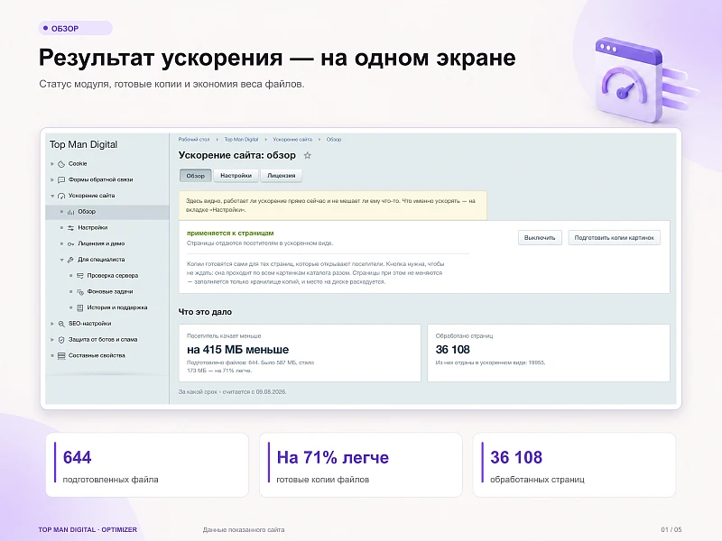Click the '36 108' value in Обработано страниц card

(453, 350)
